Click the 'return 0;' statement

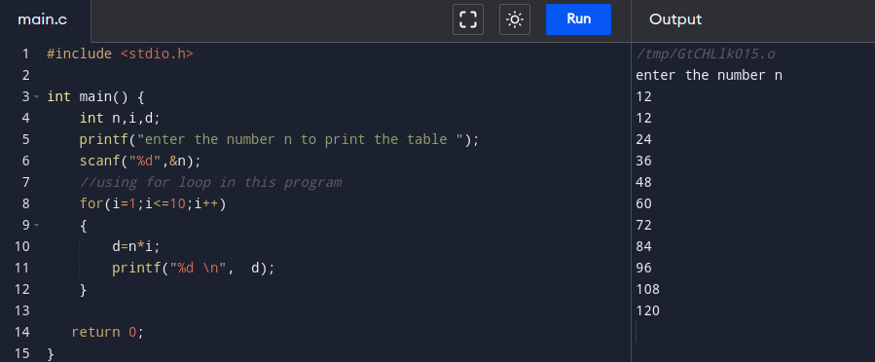tap(108, 333)
